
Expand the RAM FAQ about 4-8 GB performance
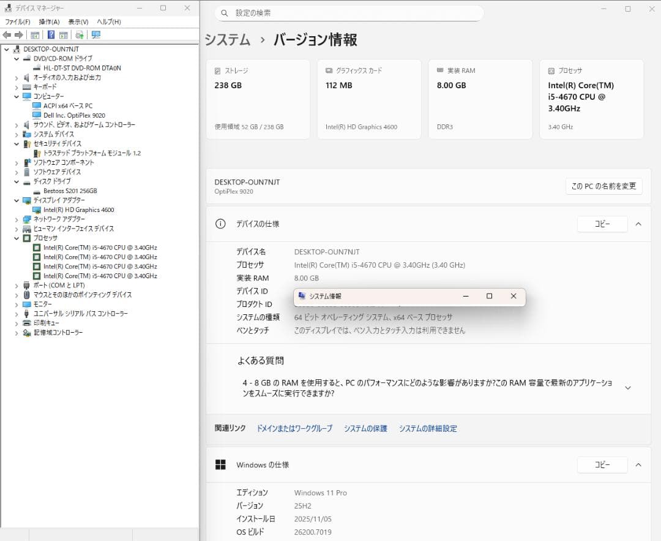pos(628,387)
